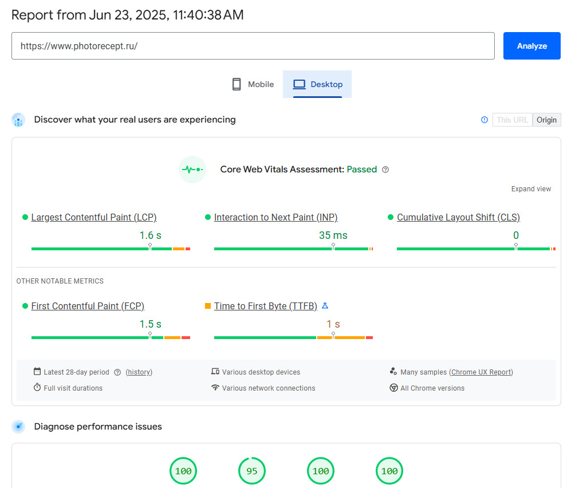
Task: Click the 95 score gauge
Action: click(x=252, y=471)
